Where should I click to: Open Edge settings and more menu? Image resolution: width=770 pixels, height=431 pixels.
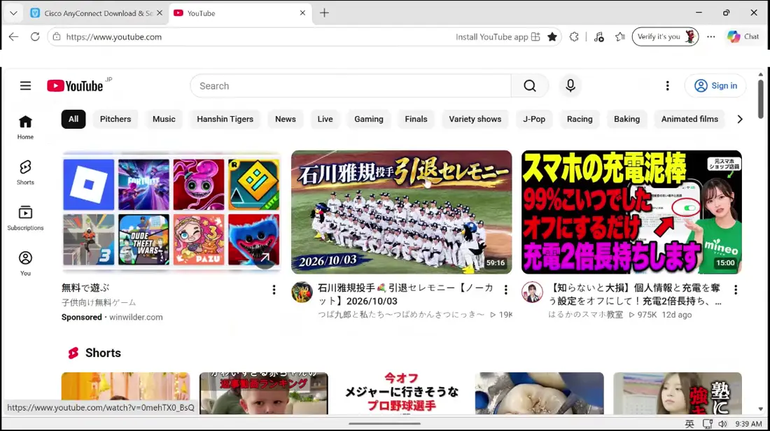(x=711, y=37)
